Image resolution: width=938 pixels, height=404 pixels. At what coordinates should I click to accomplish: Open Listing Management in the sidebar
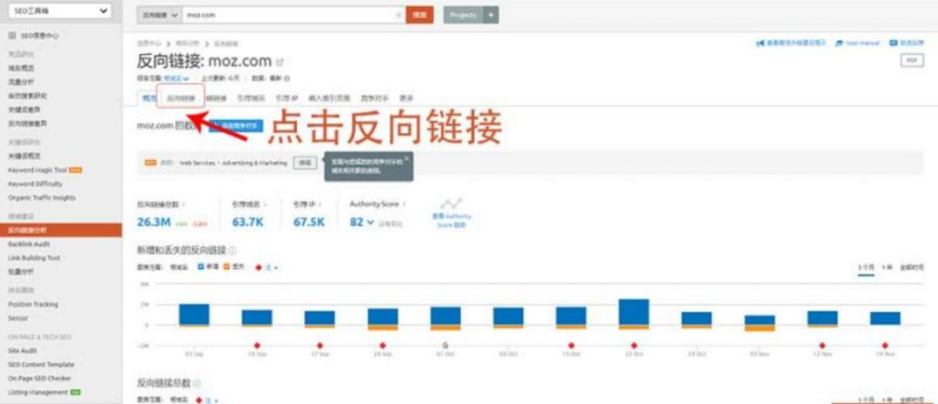pyautogui.click(x=37, y=392)
